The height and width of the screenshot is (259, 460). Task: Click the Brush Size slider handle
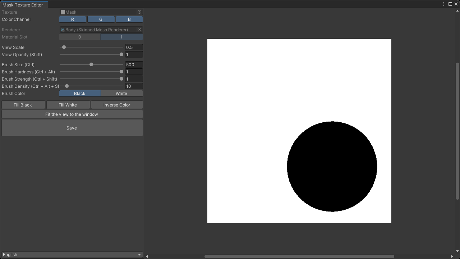91,64
